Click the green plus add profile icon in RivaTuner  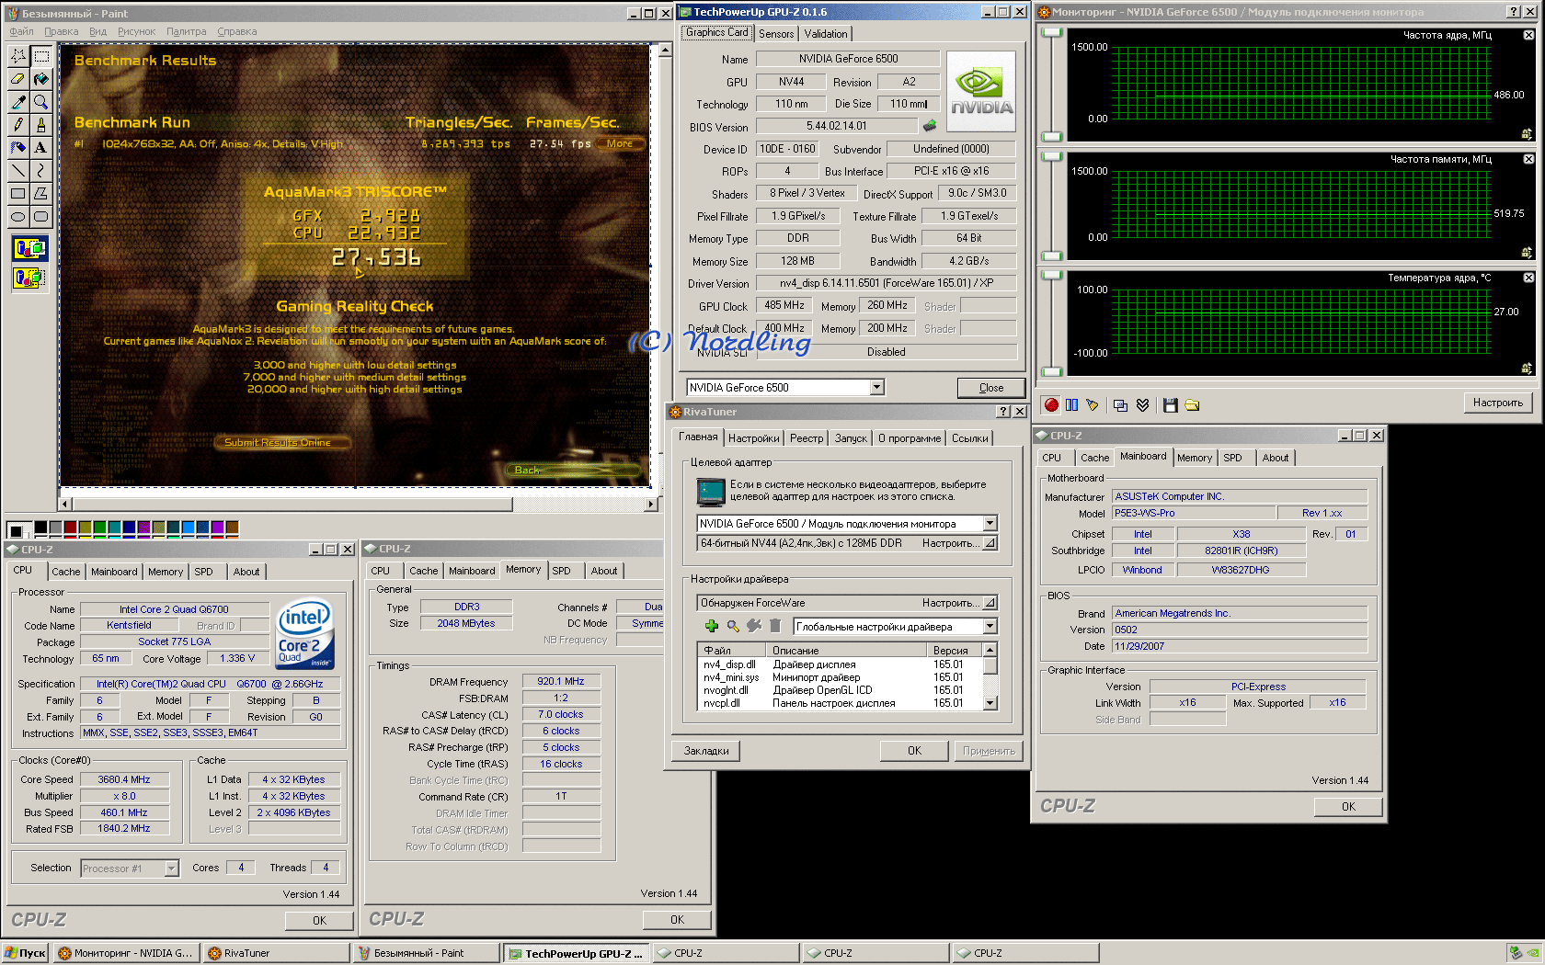[712, 626]
